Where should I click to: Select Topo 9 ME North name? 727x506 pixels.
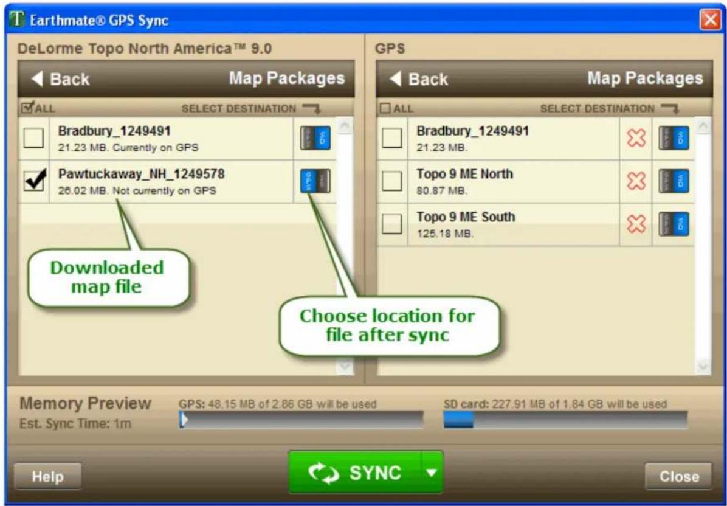click(x=464, y=174)
